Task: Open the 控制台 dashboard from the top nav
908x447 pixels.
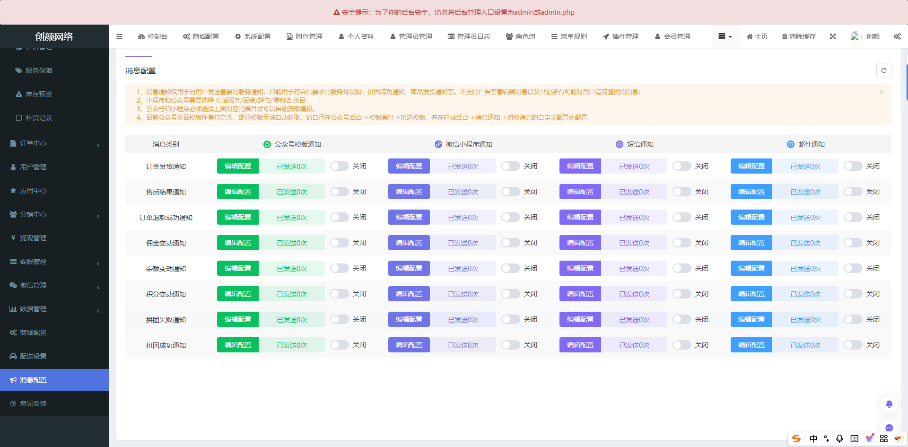Action: tap(152, 36)
